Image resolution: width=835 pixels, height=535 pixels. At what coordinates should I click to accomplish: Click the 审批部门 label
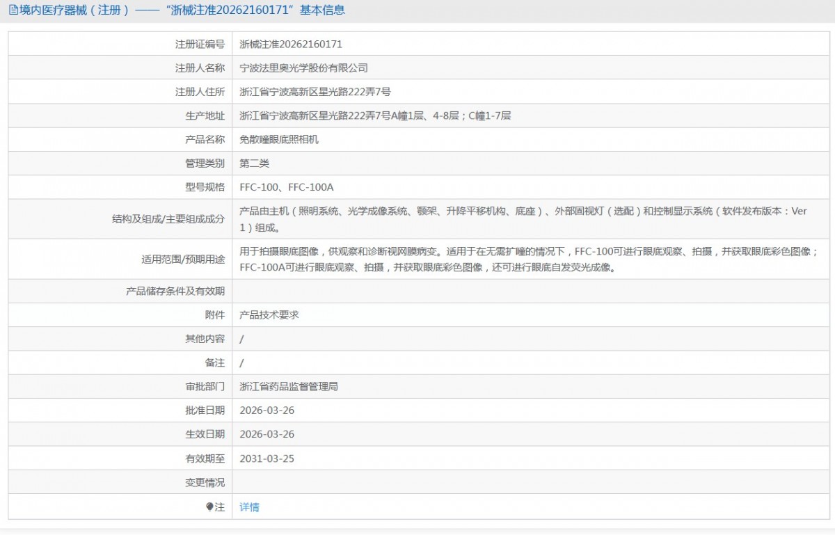click(x=205, y=386)
